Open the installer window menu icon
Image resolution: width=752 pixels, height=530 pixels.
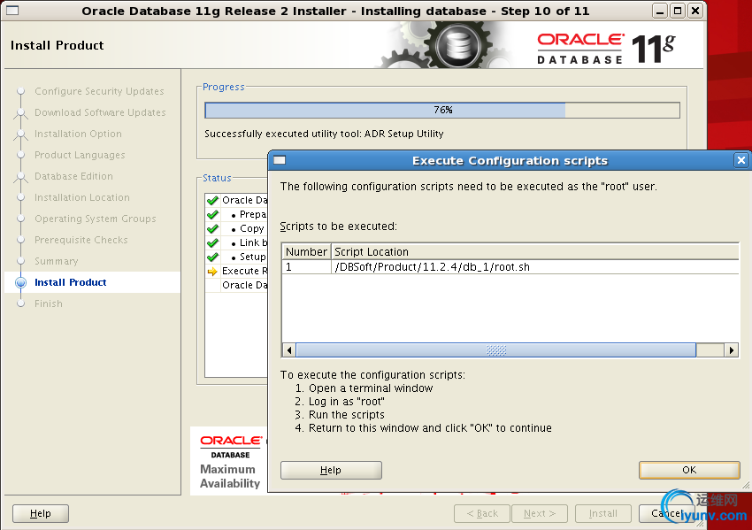click(12, 10)
